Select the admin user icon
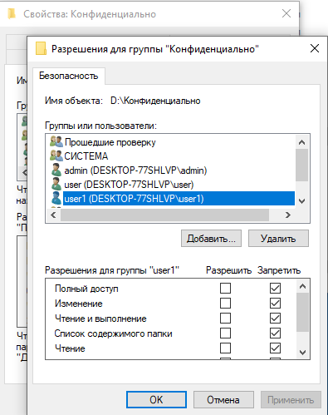The image size is (328, 415). coord(56,170)
